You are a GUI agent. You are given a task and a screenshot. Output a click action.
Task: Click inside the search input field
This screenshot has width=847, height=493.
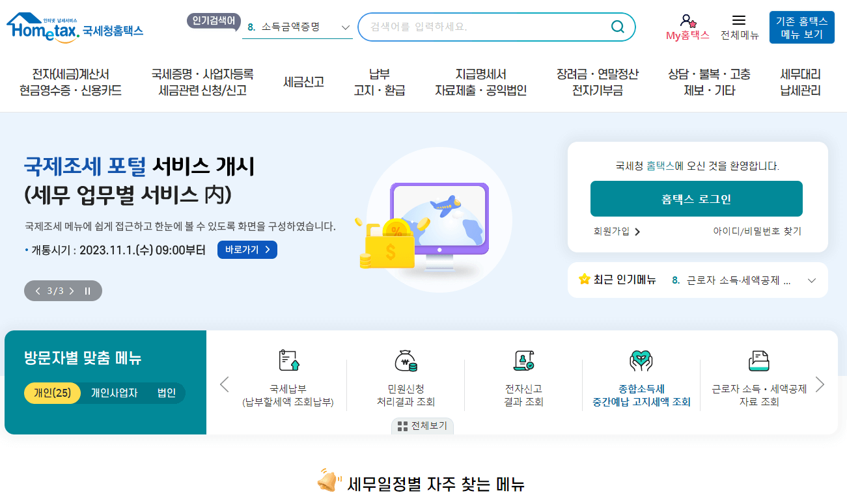tap(482, 27)
